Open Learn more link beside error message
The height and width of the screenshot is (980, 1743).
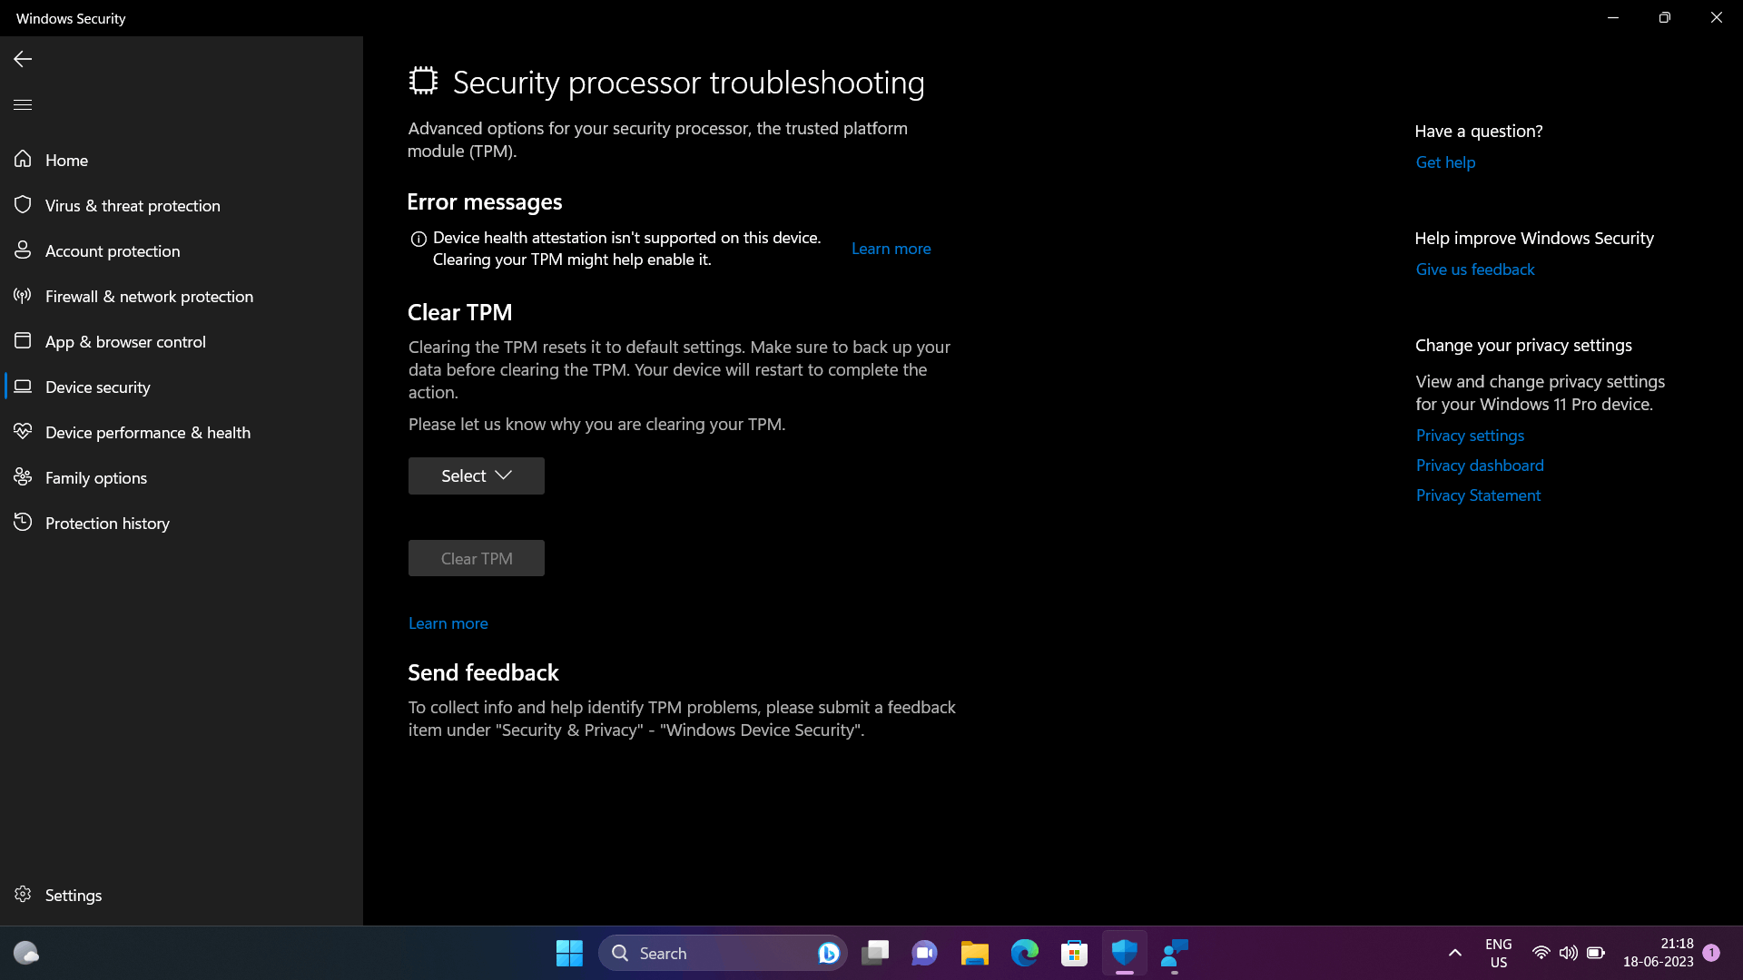click(891, 249)
